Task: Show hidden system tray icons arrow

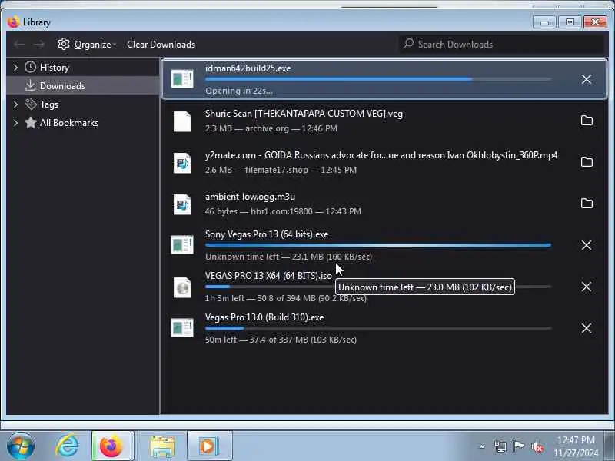Action: [482, 446]
